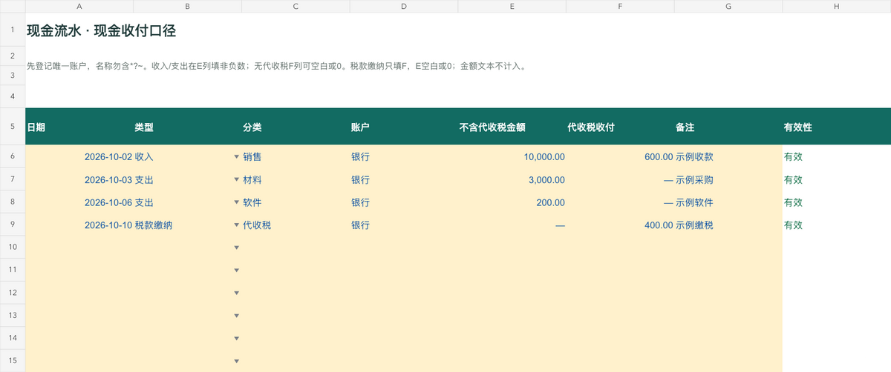Open the dropdown arrow in empty row 13
Screen dimensions: 891x372
236,316
